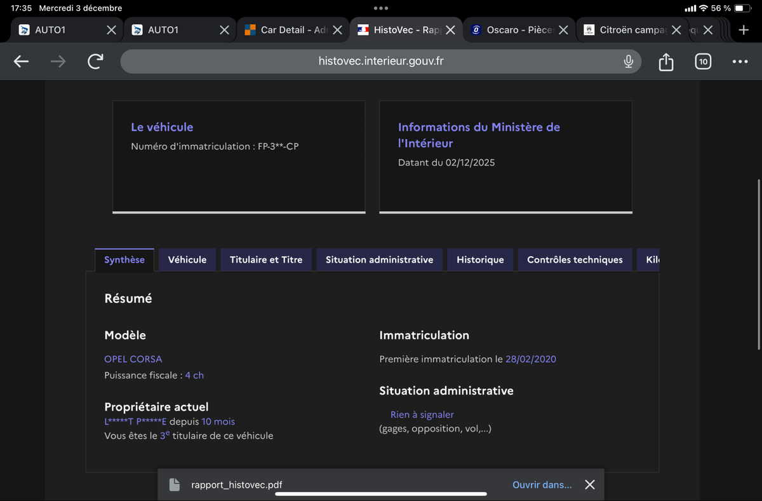
Task: Tap the histovec.interieur.gouv.fr address field
Action: click(381, 62)
